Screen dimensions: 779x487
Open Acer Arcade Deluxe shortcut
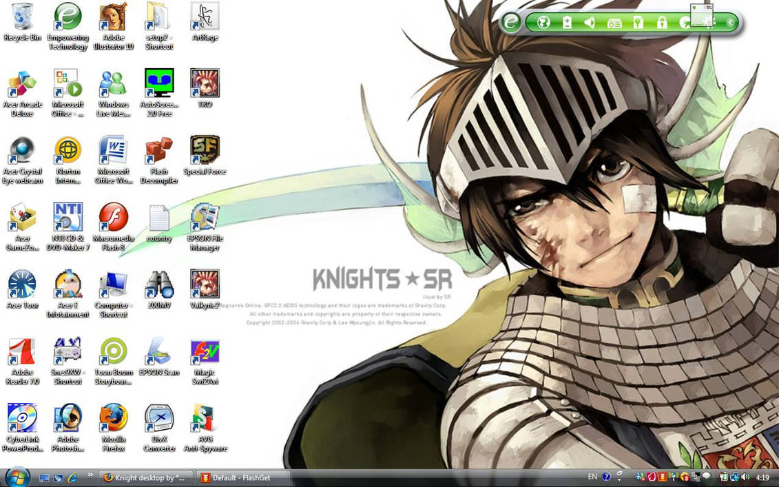pyautogui.click(x=22, y=94)
